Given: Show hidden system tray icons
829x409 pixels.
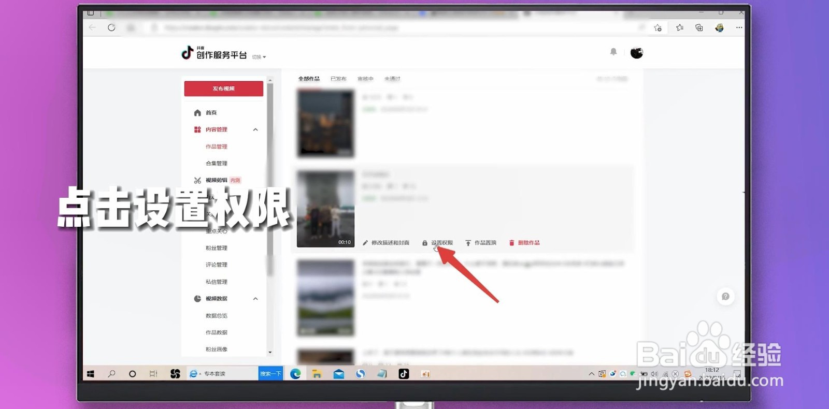Looking at the screenshot, I should point(591,374).
